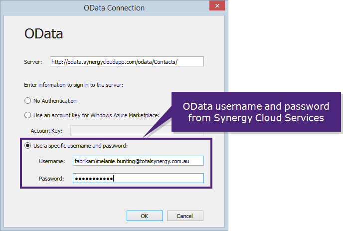Click the Password text field

point(138,178)
